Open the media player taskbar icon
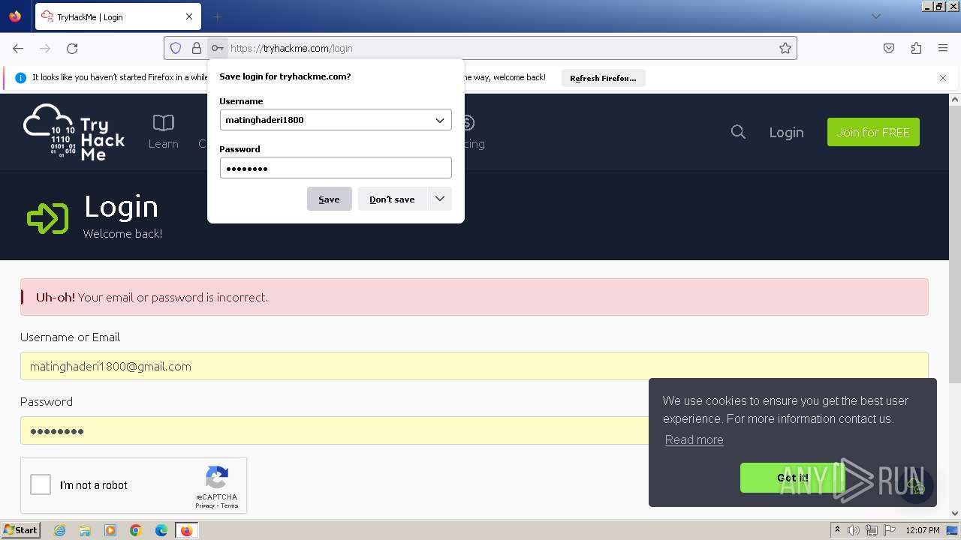This screenshot has height=540, width=961. coord(110,530)
